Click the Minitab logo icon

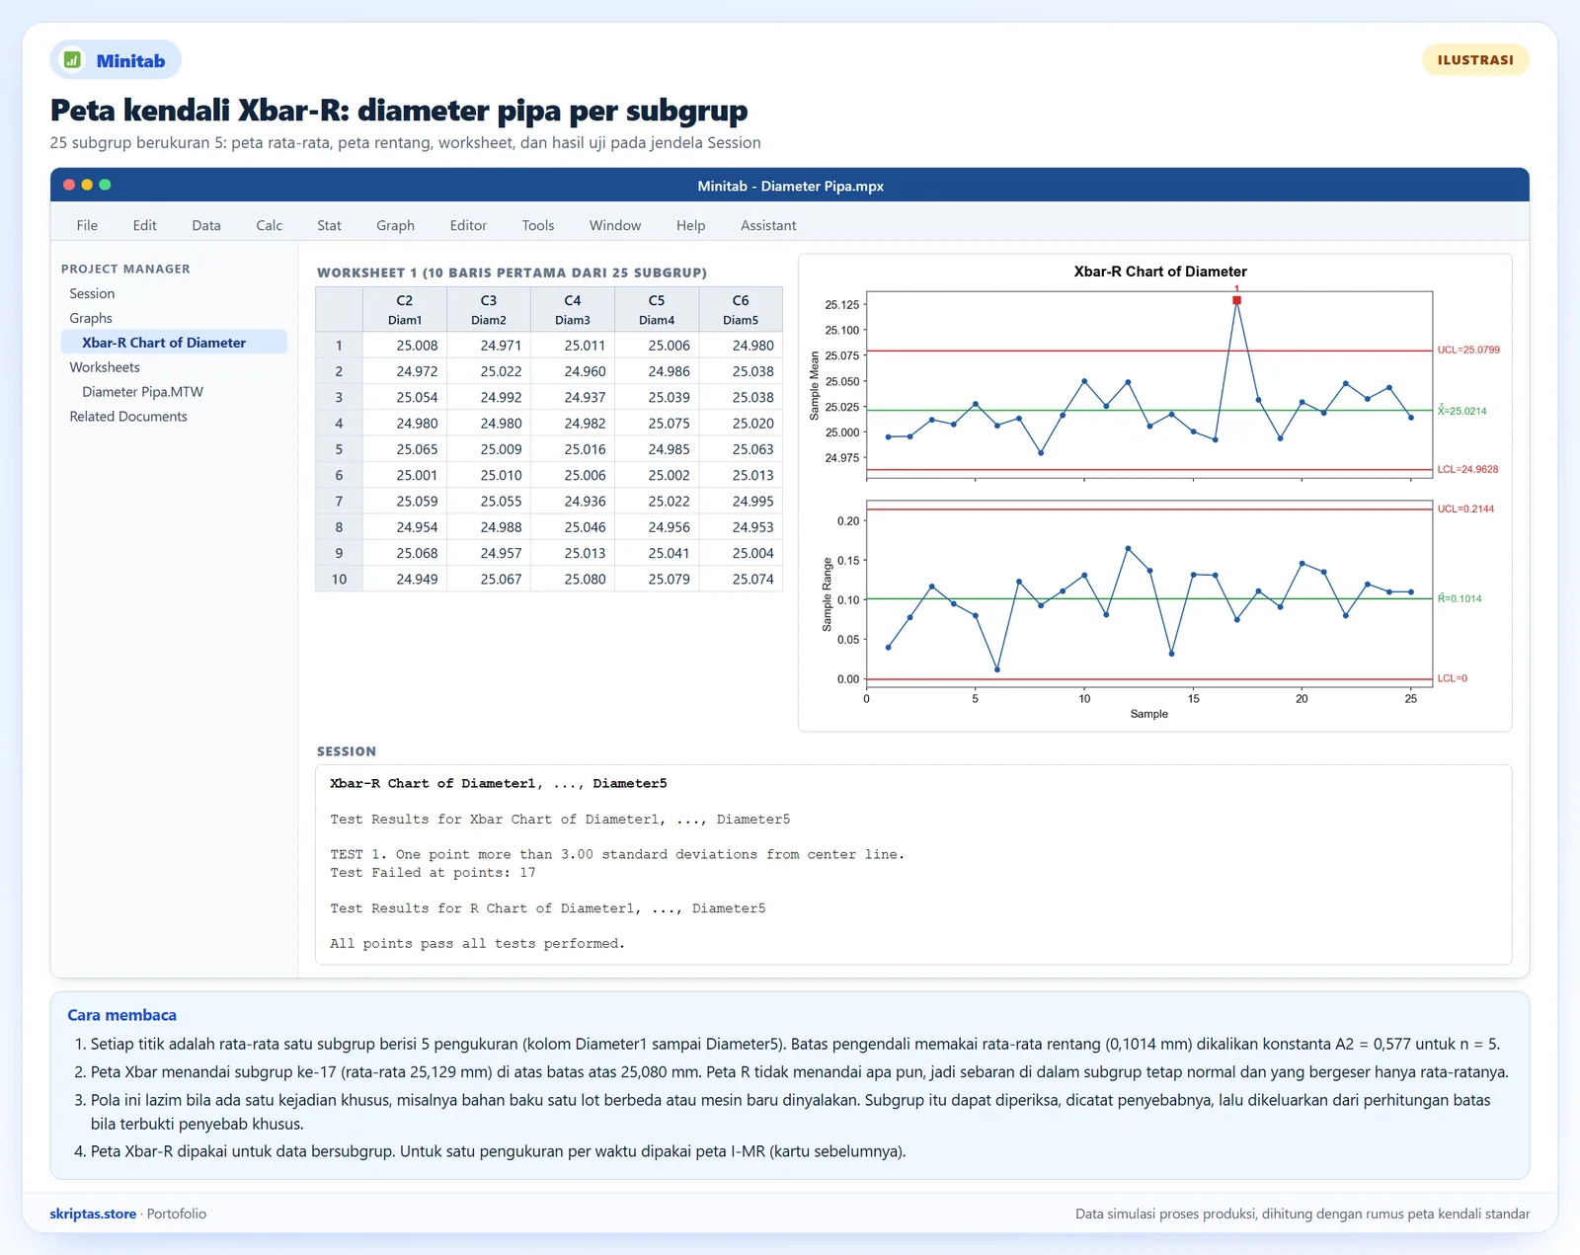[x=72, y=60]
